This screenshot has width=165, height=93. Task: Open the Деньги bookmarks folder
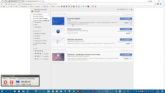[x=37, y=6]
